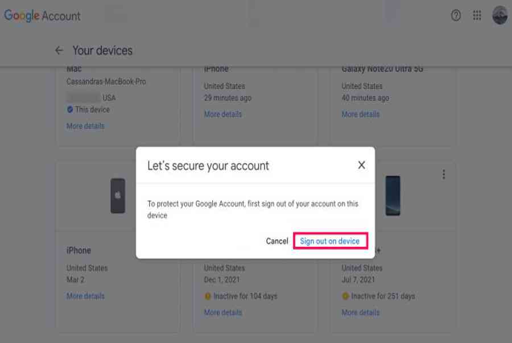Click the profile avatar picture
Viewport: 512px width, 343px height.
click(x=499, y=16)
